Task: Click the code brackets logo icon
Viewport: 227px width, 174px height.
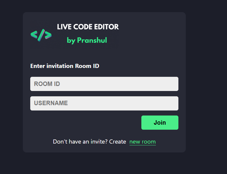Action: tap(41, 35)
